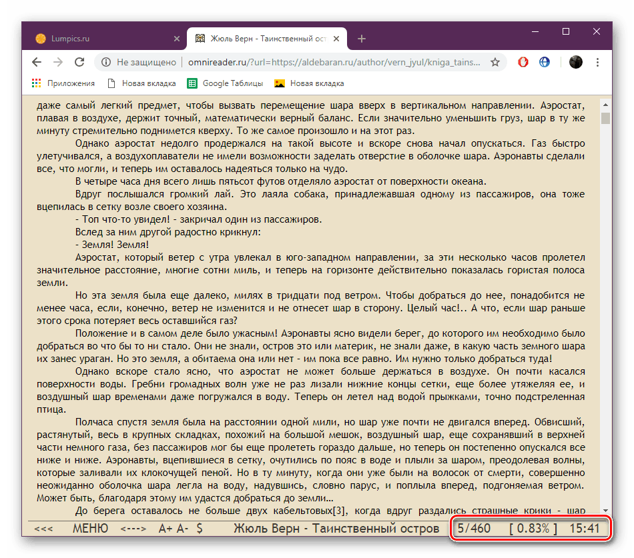Click the book title in the reader bar

[x=336, y=529]
